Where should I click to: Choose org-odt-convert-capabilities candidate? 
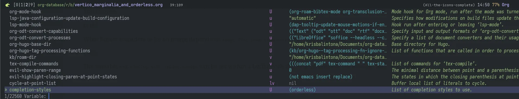tap(44, 31)
